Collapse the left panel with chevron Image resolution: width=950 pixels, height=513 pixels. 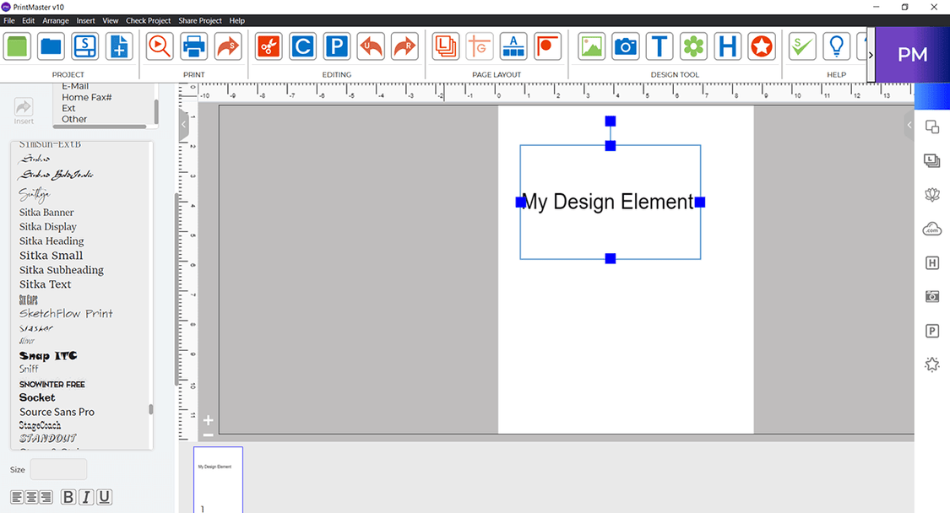[184, 125]
